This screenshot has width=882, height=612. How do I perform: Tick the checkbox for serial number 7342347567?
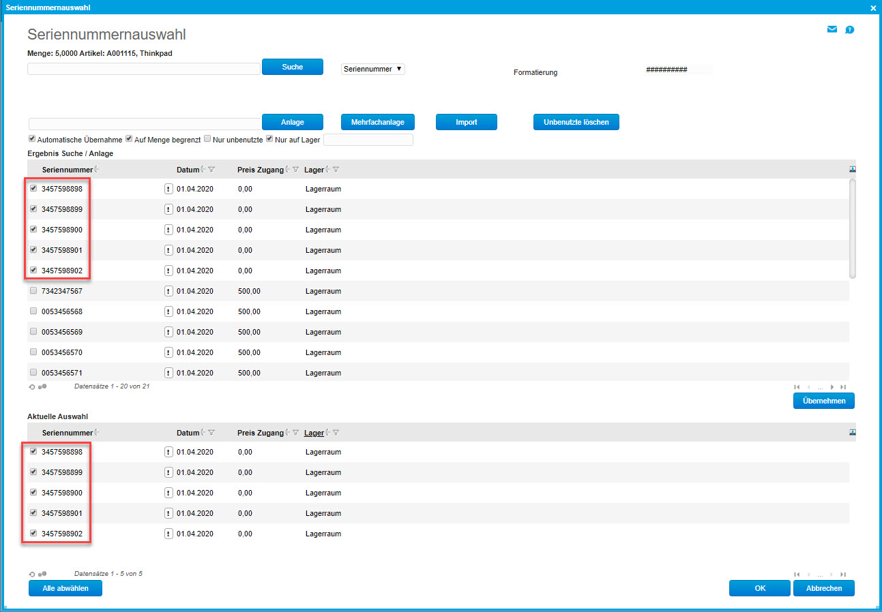click(33, 291)
